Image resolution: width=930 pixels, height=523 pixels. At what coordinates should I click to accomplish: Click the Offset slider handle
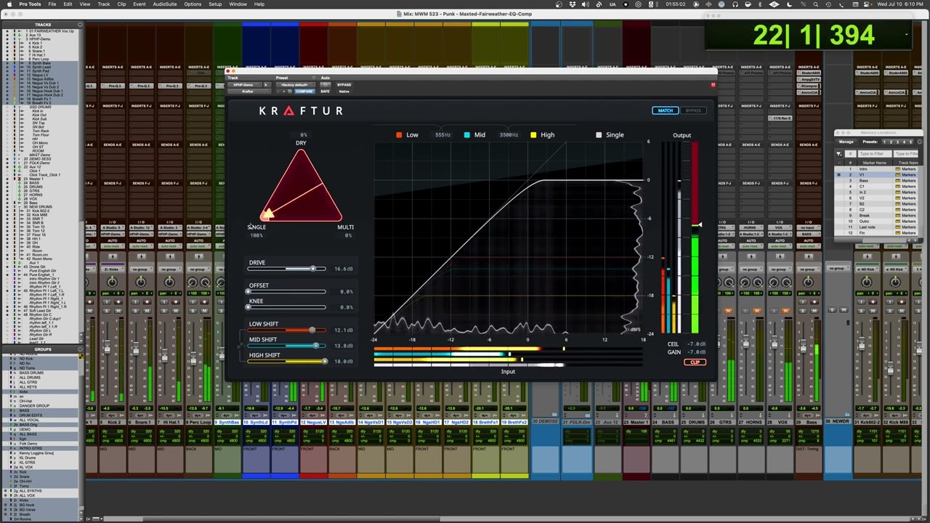pos(248,292)
